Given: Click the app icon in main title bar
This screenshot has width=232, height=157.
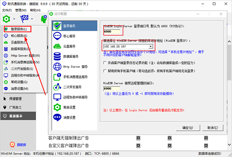Looking at the screenshot, I should click(4, 3).
